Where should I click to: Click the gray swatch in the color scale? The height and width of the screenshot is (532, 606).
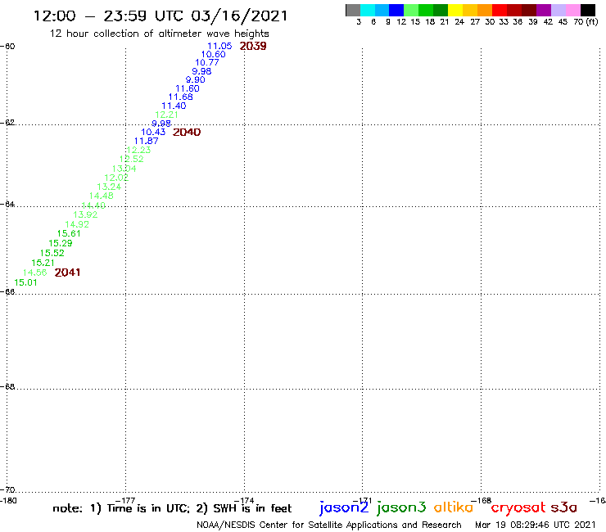(353, 10)
